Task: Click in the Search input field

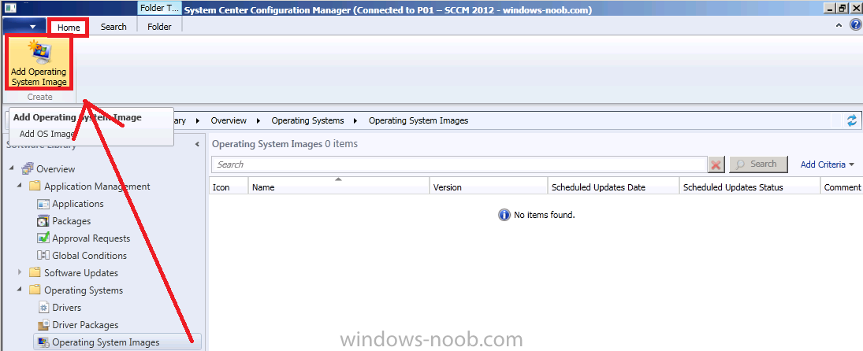Action: click(x=459, y=164)
